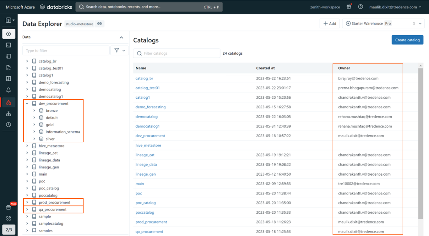Open the Partner Connect sidebar icon
Image resolution: width=429 pixels, height=236 pixels.
tap(8, 218)
